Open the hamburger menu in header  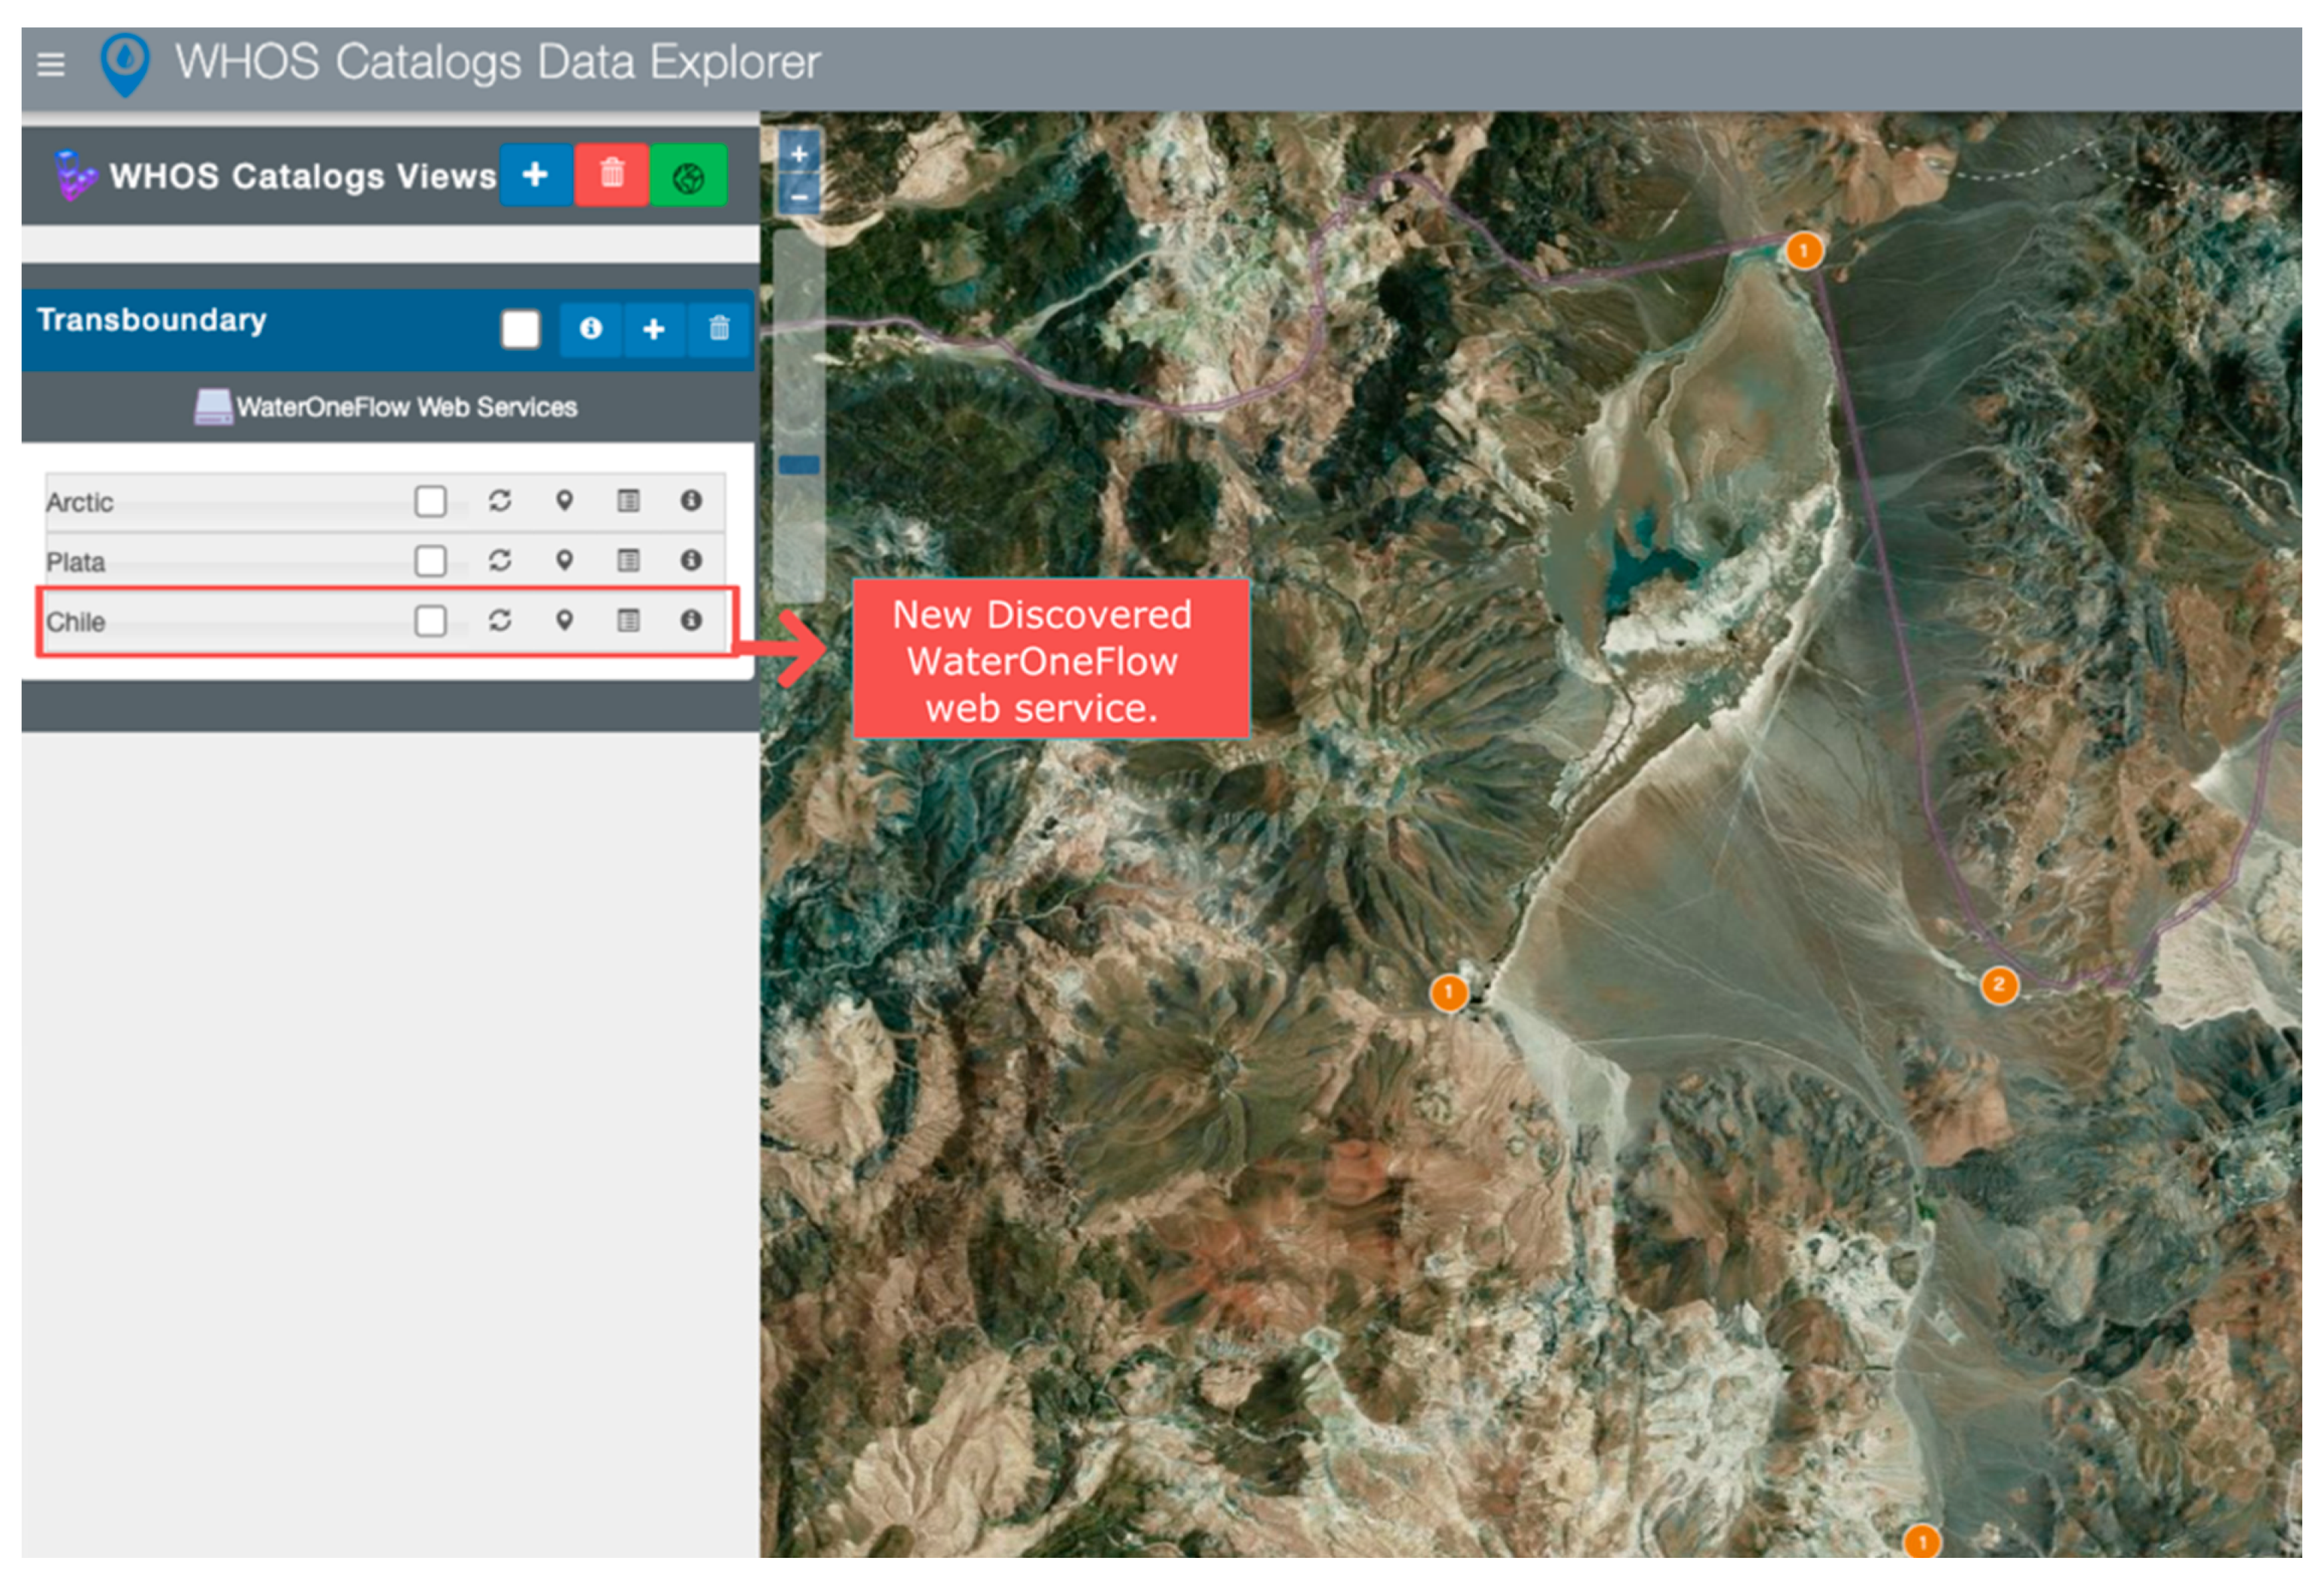pyautogui.click(x=50, y=64)
